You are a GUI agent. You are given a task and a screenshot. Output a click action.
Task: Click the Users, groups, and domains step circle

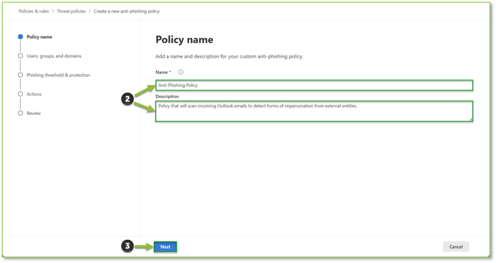(20, 56)
